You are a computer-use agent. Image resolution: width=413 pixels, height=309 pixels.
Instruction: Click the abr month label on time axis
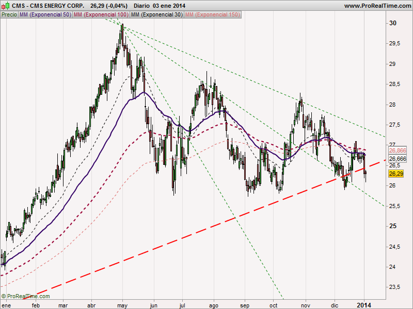pos(91,305)
